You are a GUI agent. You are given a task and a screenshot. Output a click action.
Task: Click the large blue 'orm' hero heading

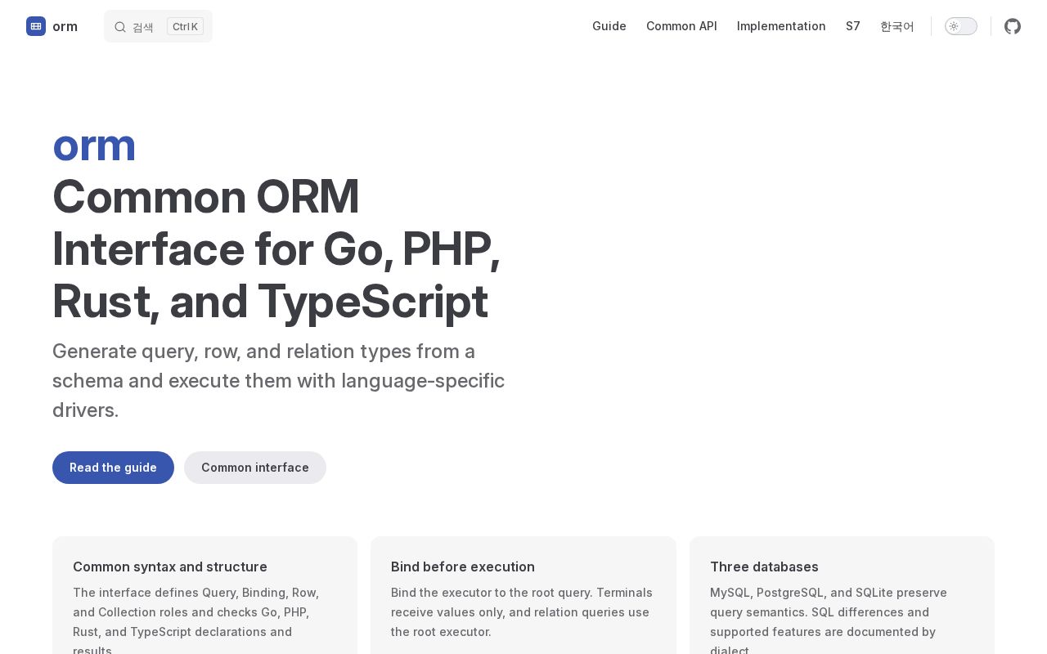[x=94, y=145]
